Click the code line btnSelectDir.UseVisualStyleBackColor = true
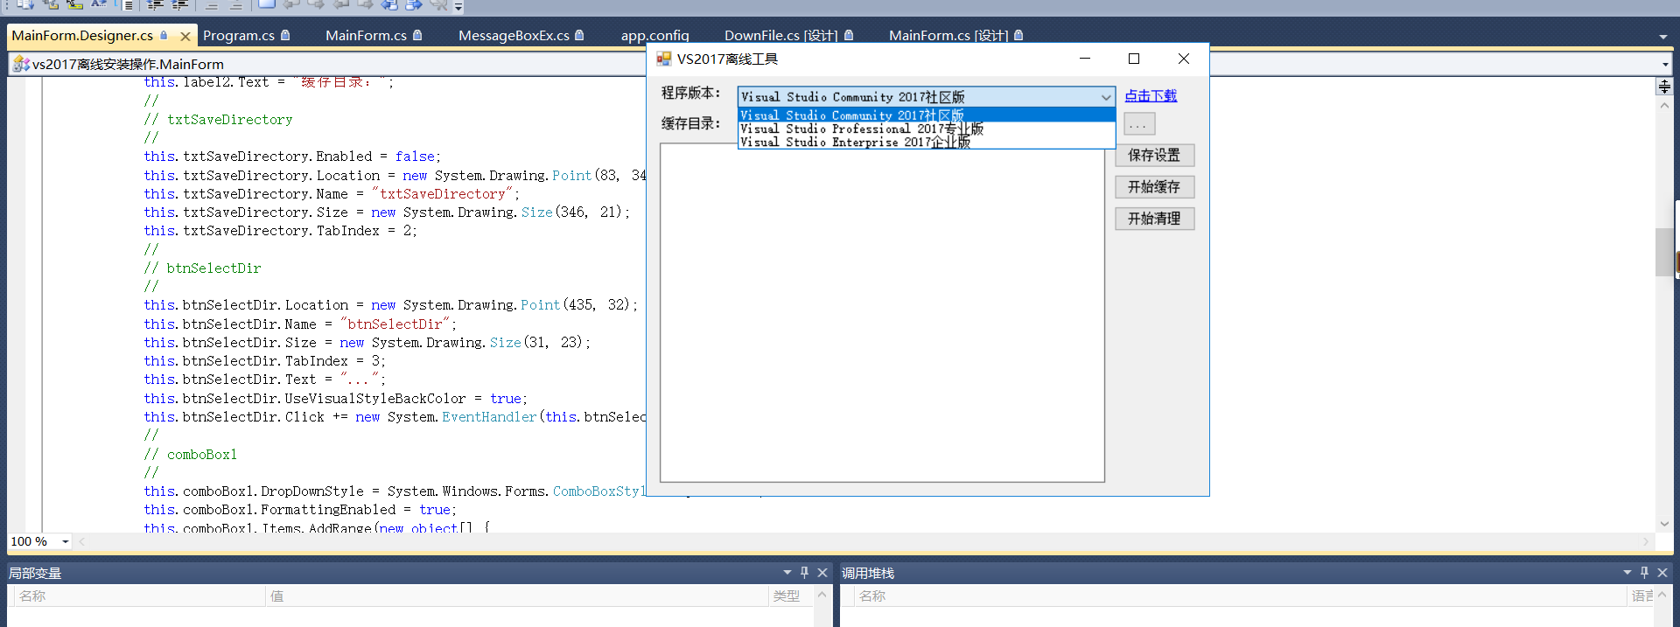This screenshot has width=1680, height=627. click(x=336, y=398)
